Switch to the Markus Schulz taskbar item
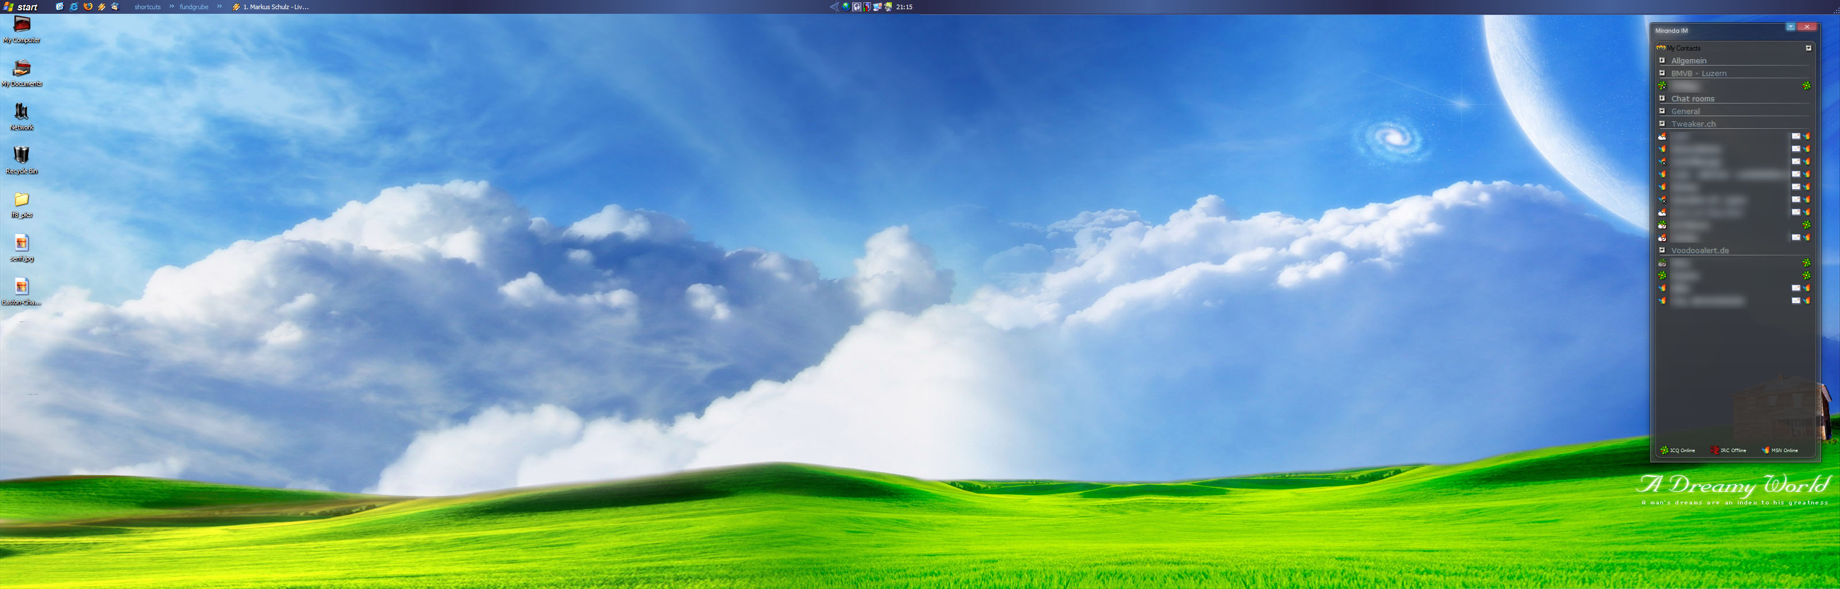This screenshot has width=1840, height=589. (270, 6)
